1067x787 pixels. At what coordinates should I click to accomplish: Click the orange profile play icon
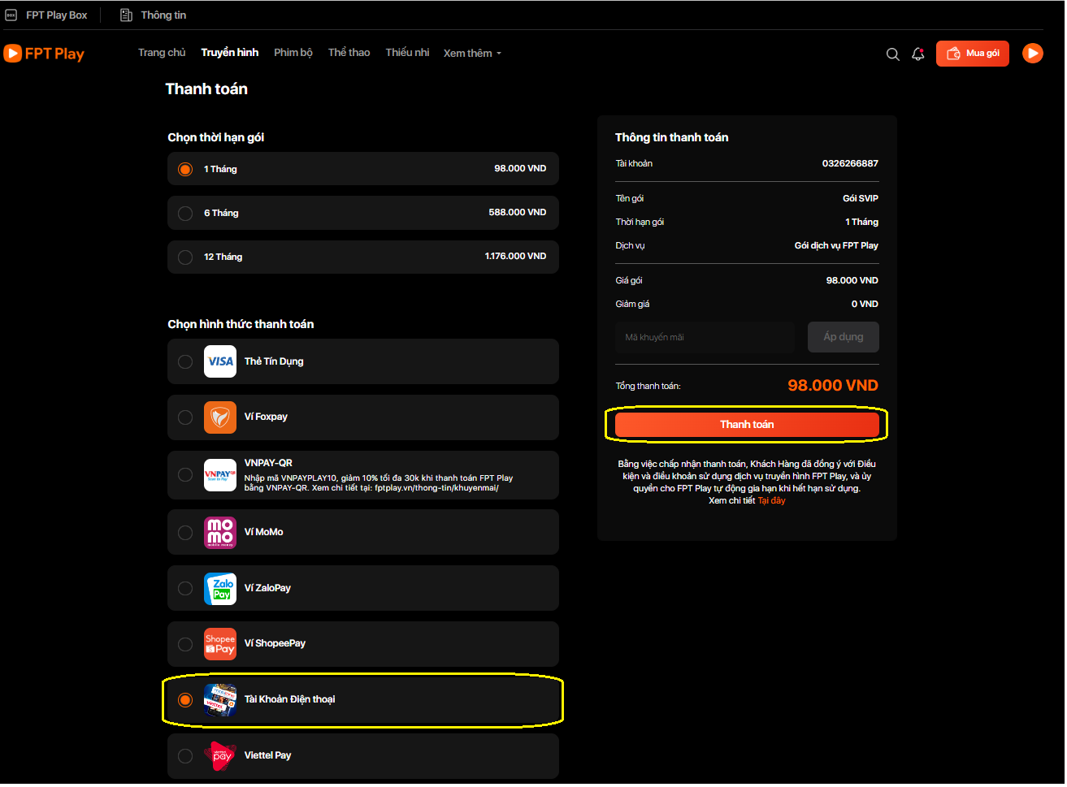[x=1032, y=54]
